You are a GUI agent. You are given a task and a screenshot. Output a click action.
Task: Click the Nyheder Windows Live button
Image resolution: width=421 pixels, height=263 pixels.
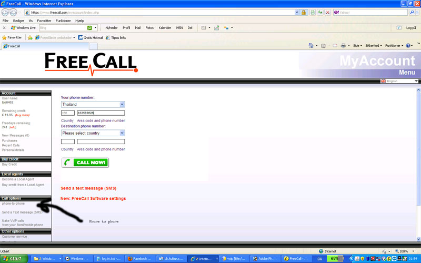tap(112, 28)
